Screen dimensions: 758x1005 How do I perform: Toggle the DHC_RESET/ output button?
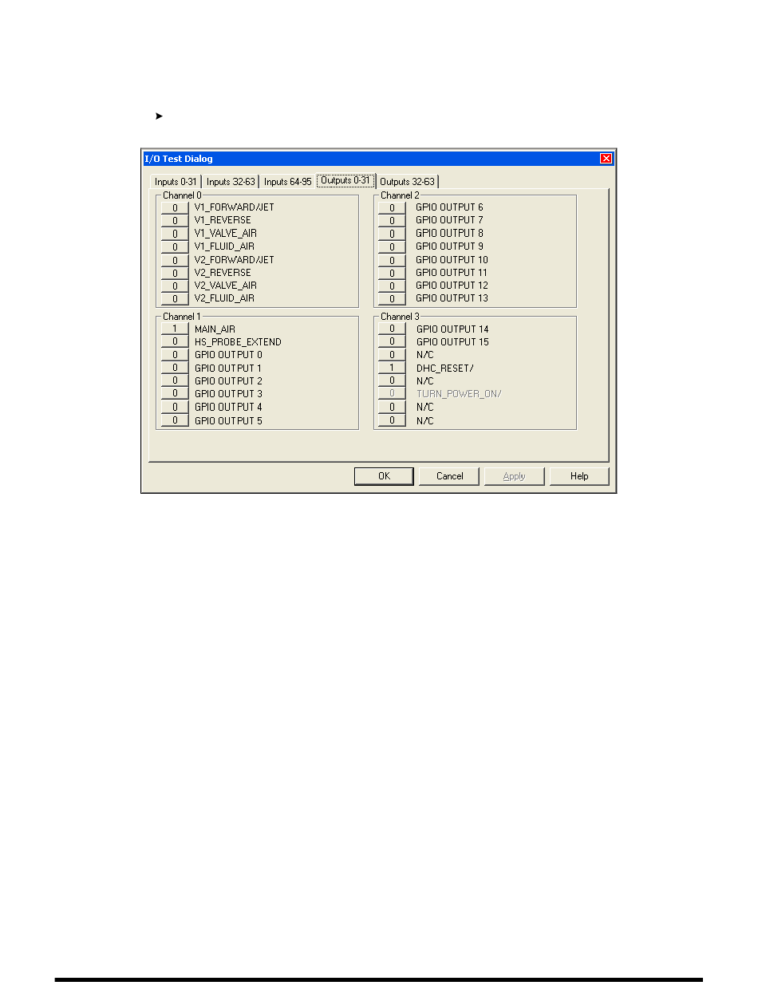coord(392,368)
